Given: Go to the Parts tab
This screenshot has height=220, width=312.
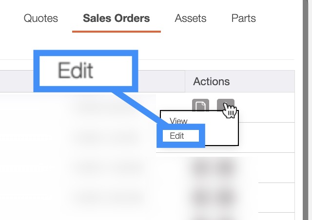Looking at the screenshot, I should [244, 18].
